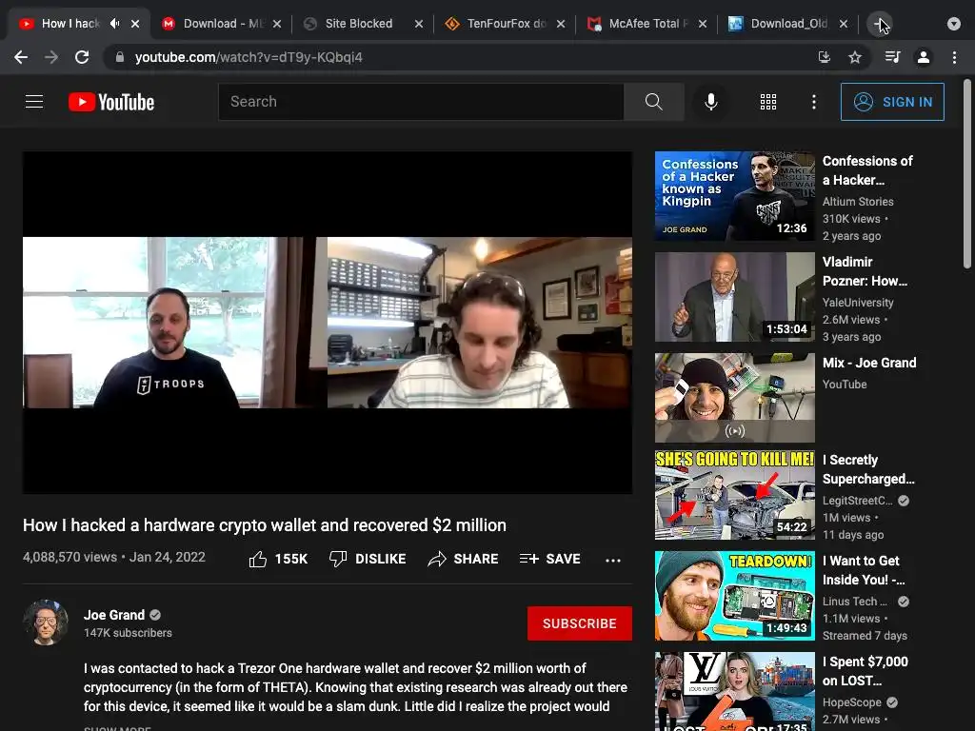Go back to the previous page
975x731 pixels.
pyautogui.click(x=21, y=57)
